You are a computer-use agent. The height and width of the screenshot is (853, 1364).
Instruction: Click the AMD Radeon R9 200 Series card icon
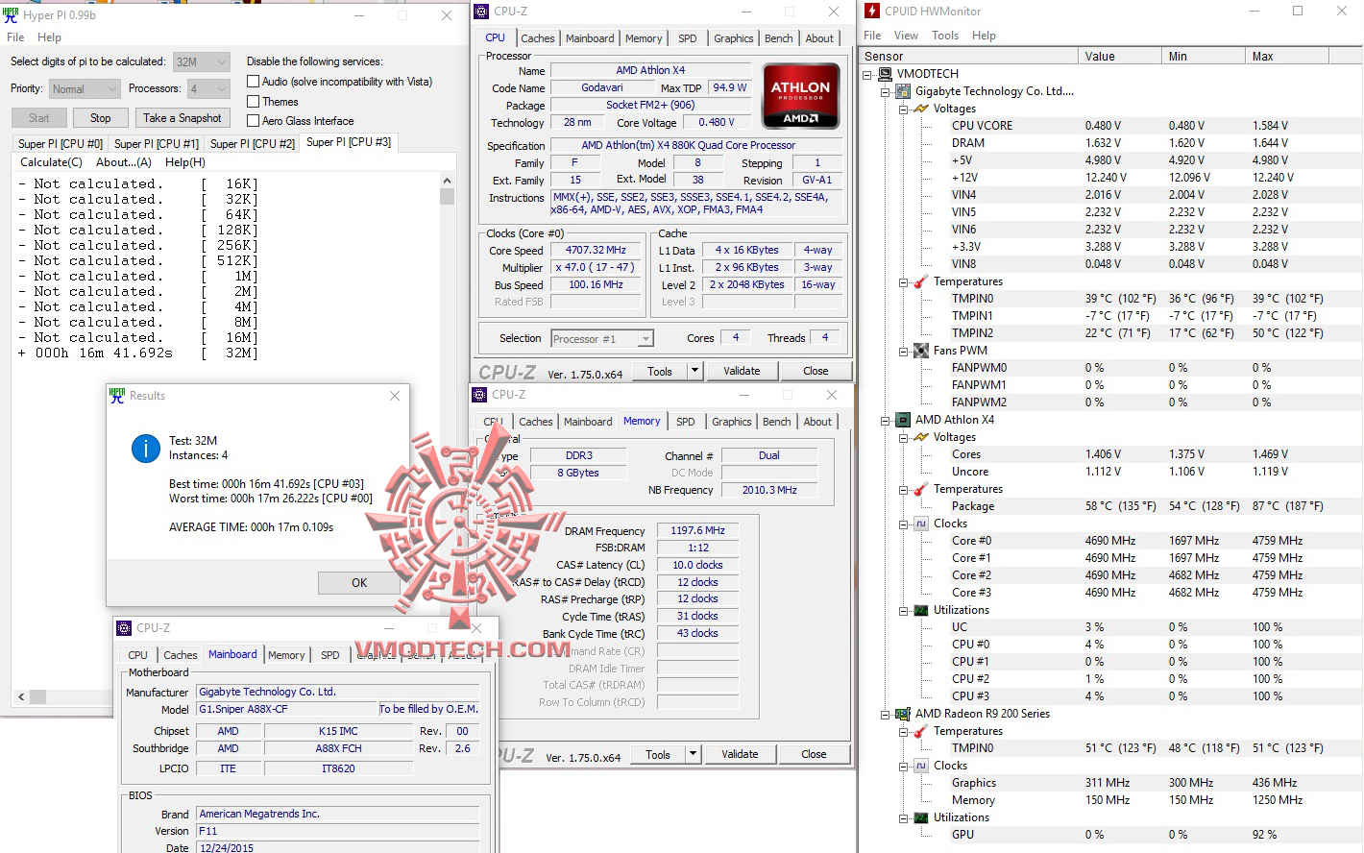point(903,714)
